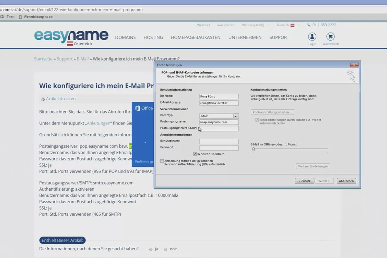
Task: Click the Zurück button
Action: pos(304,181)
